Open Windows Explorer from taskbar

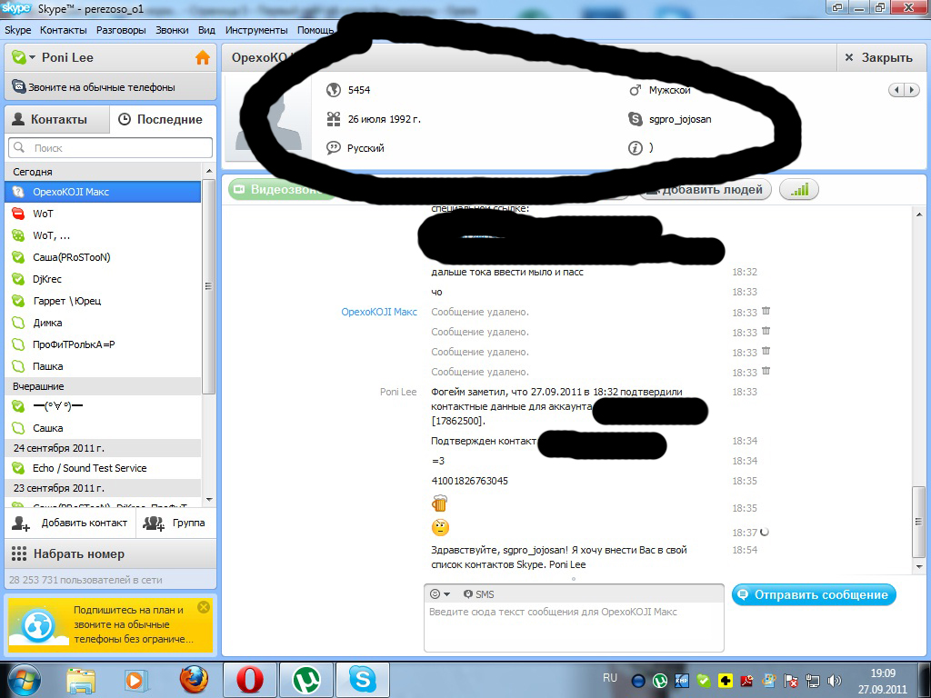[81, 680]
